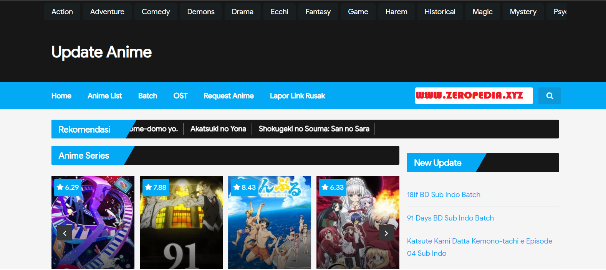Viewport: 606px width, 270px height.
Task: Open the Anime List page
Action: pos(105,96)
